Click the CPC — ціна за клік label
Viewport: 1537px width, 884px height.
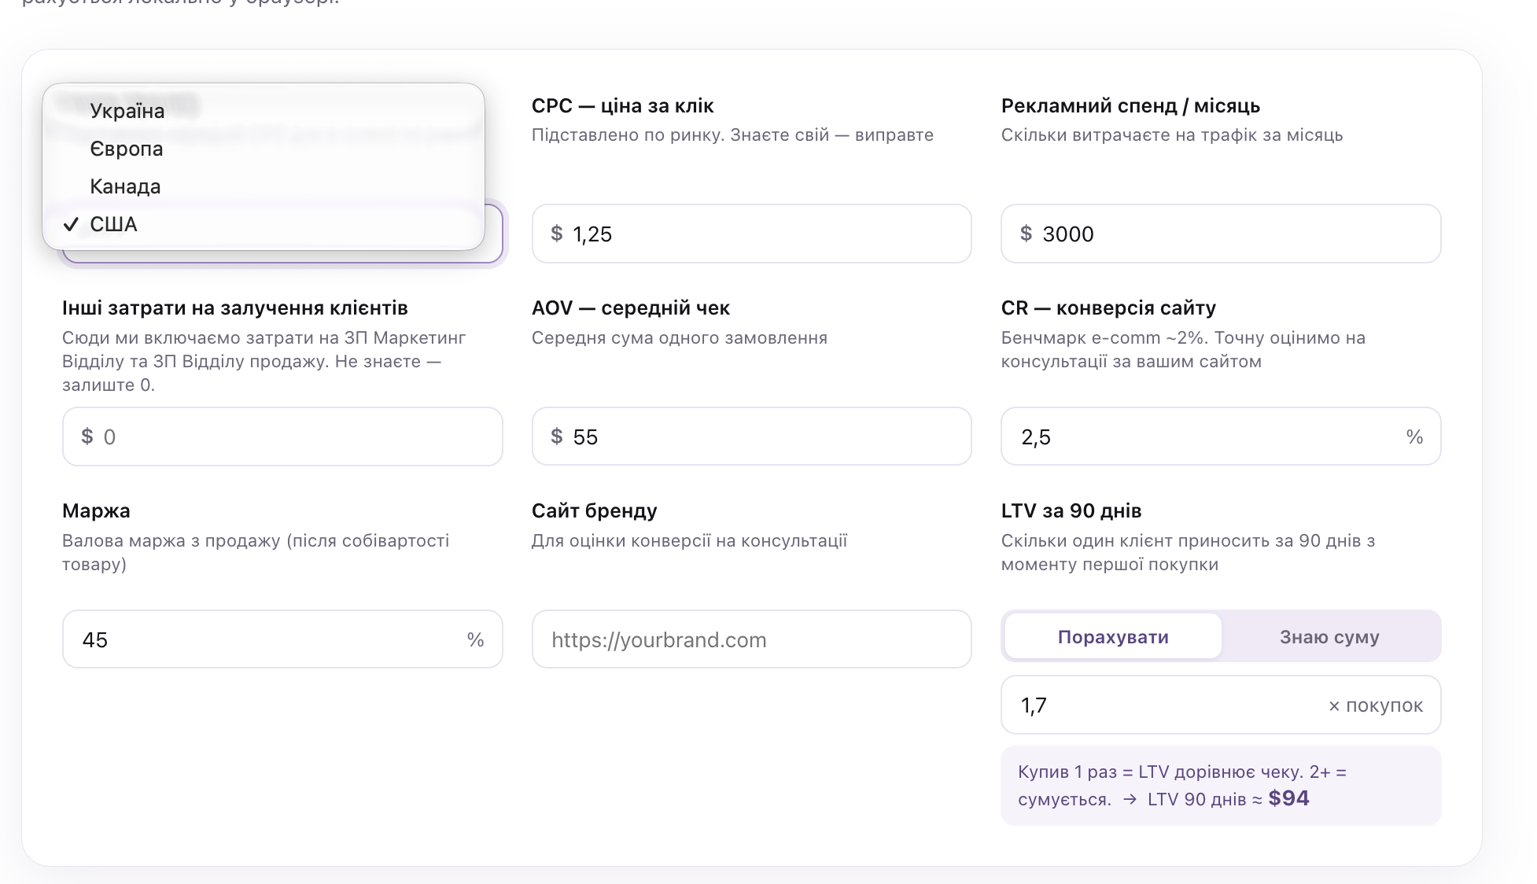pos(622,105)
